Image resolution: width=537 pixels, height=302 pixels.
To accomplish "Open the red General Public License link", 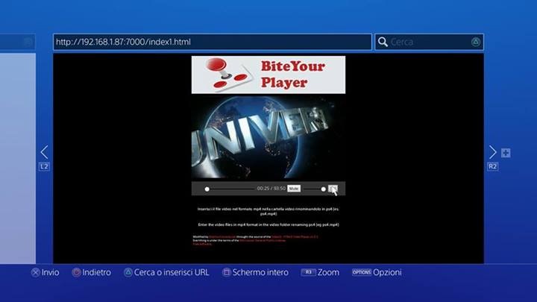I will tap(263, 240).
